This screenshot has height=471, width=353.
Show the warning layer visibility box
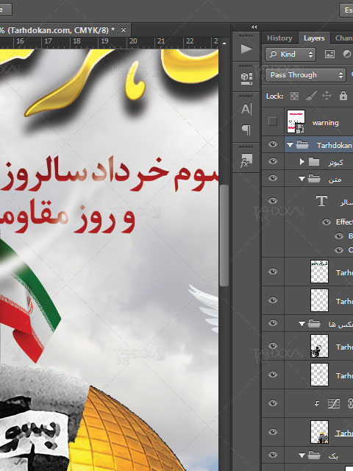click(x=273, y=121)
